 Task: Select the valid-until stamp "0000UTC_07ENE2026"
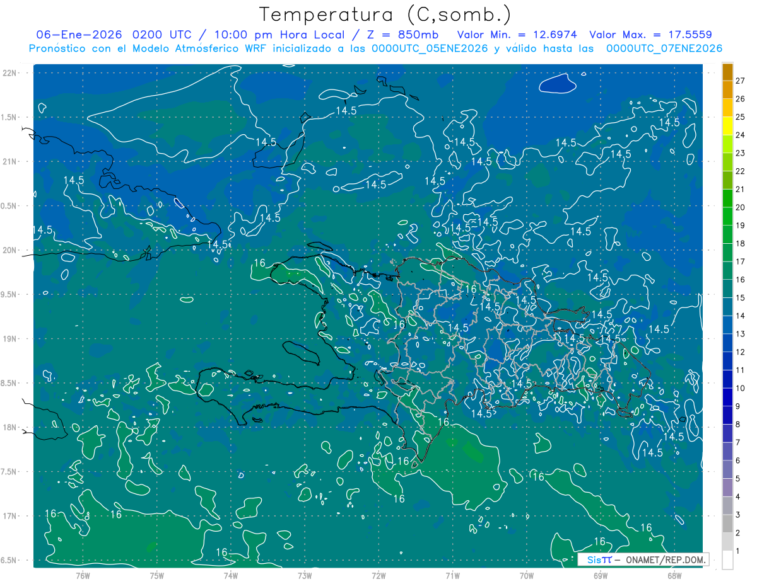(x=664, y=49)
